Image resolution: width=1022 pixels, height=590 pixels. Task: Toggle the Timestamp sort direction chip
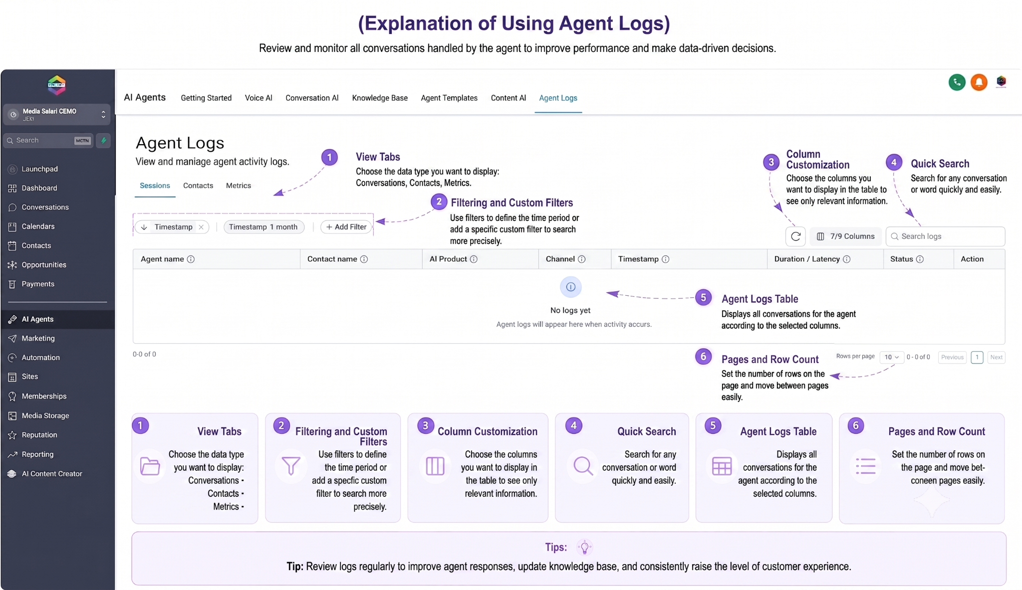click(x=144, y=227)
